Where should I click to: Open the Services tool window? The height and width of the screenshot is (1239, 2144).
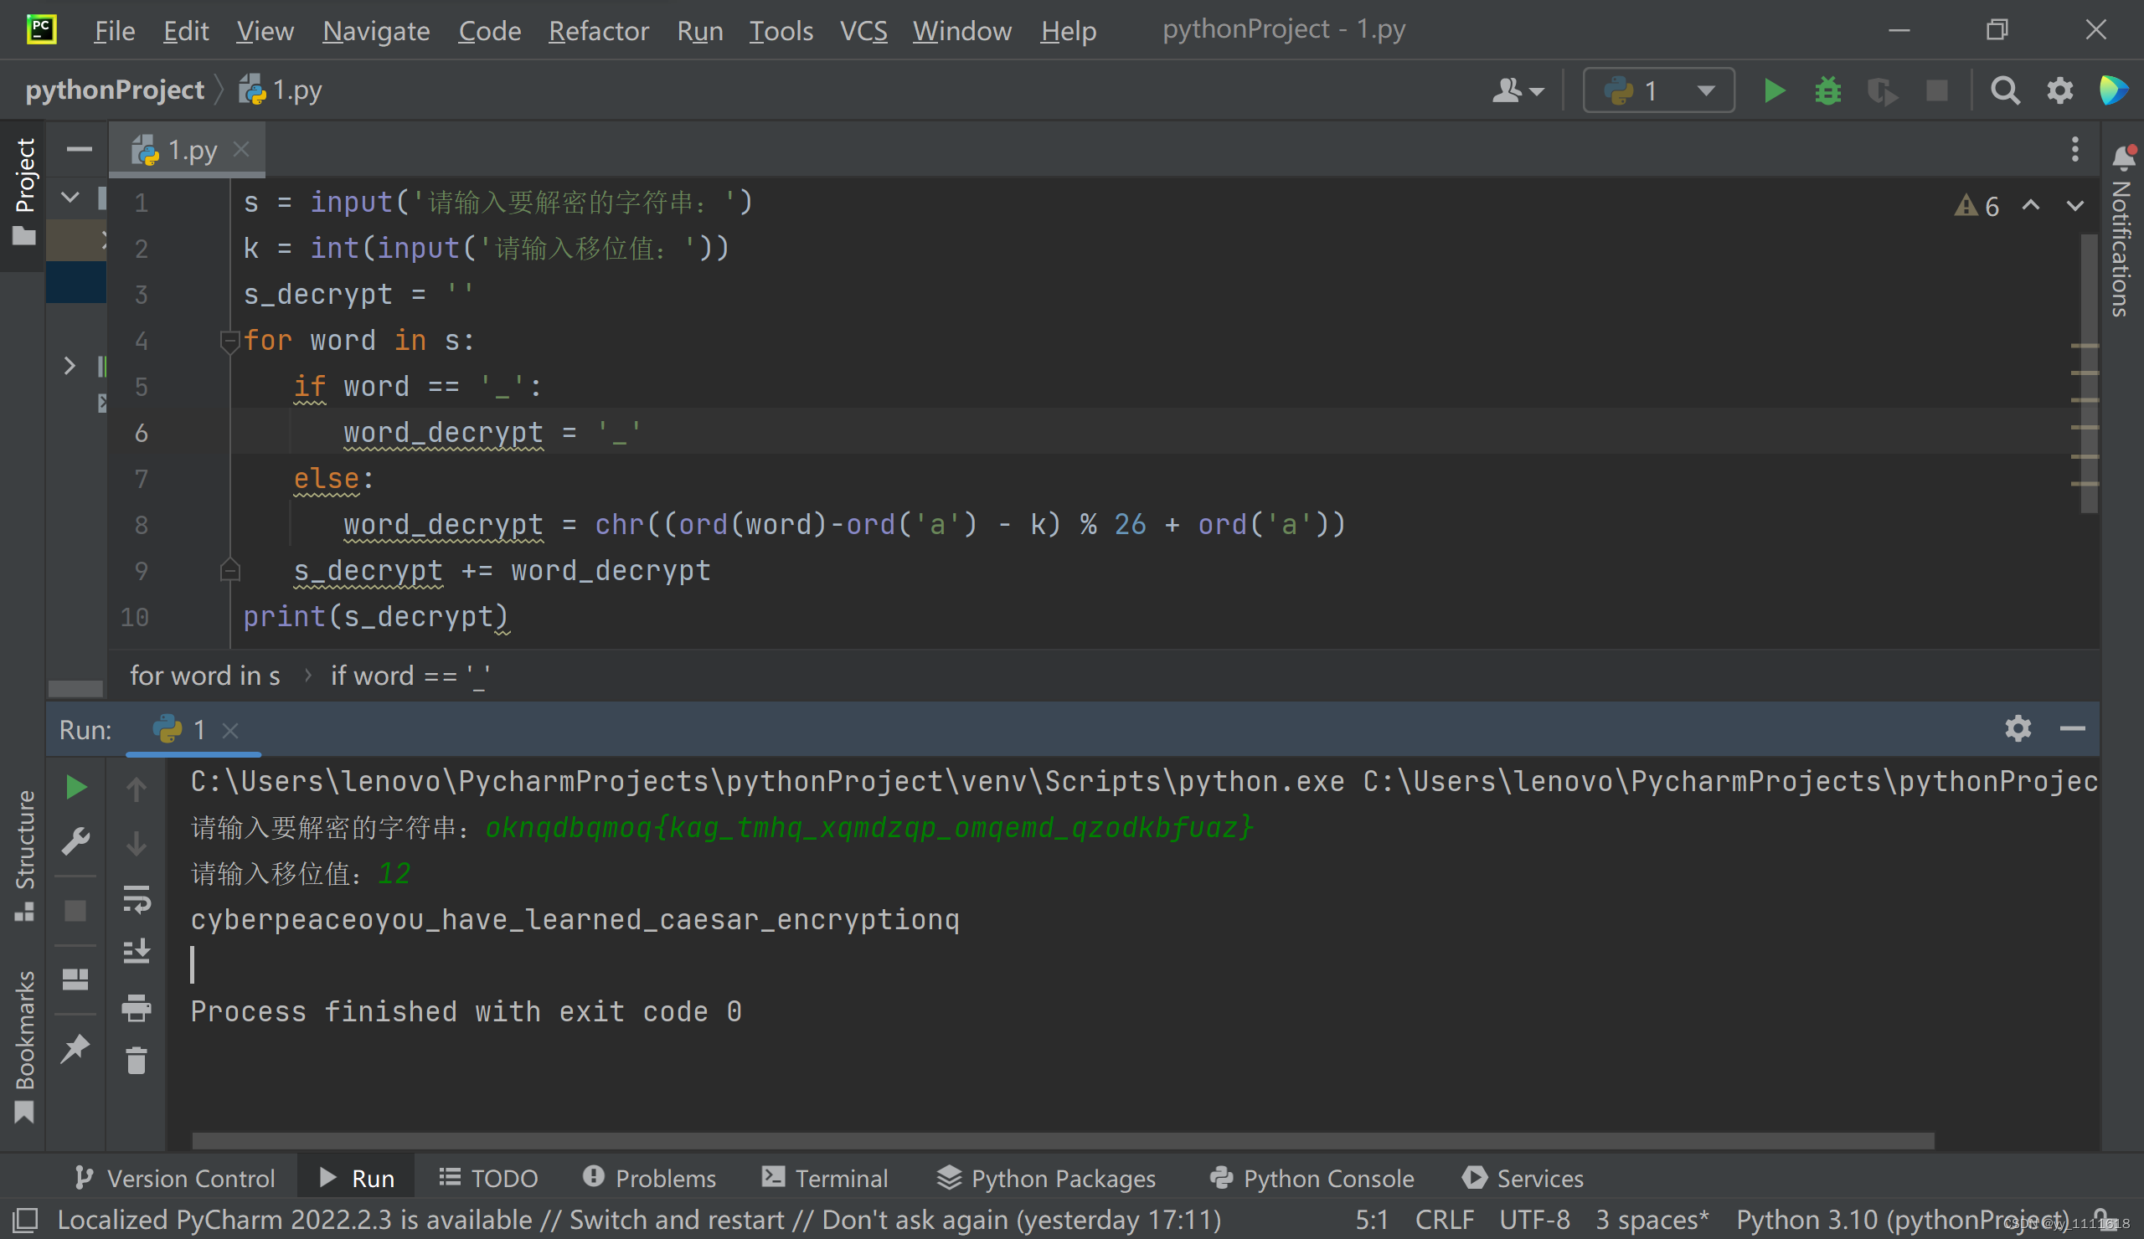pos(1523,1178)
